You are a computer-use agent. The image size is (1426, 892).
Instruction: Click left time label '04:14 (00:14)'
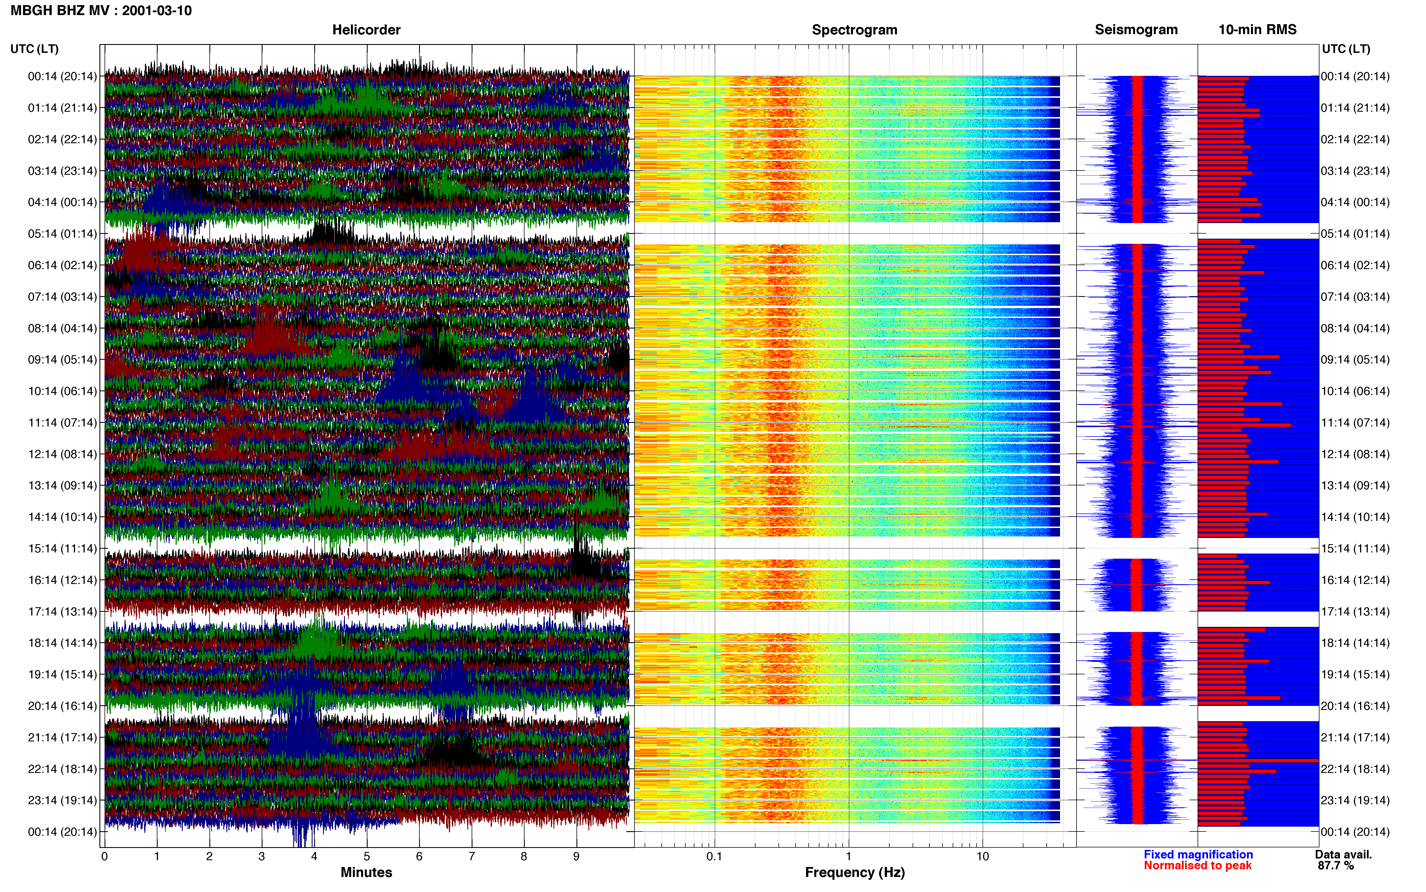[63, 202]
